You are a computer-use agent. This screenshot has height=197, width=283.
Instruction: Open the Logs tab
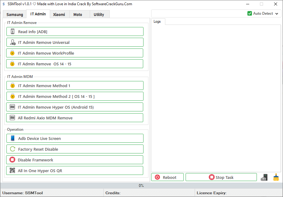(158, 21)
